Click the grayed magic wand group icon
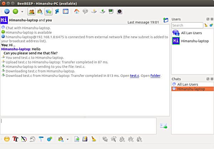Viewport: 214px width, 149px height. tap(113, 139)
